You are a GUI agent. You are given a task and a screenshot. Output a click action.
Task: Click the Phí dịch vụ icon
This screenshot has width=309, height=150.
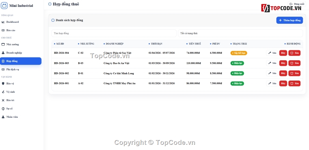click(3, 69)
